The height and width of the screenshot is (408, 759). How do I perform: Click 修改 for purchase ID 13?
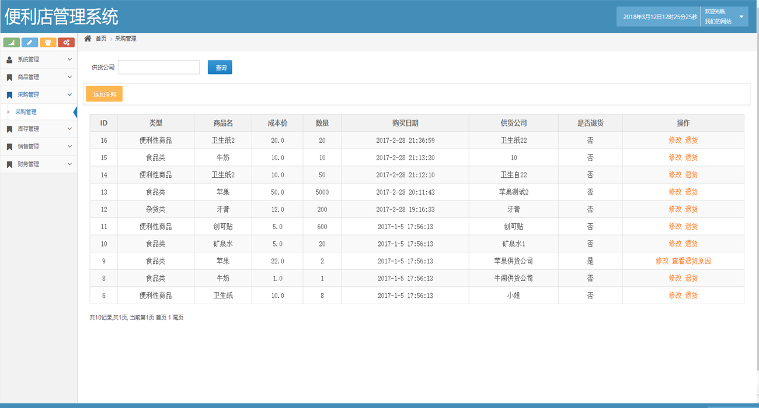click(675, 192)
